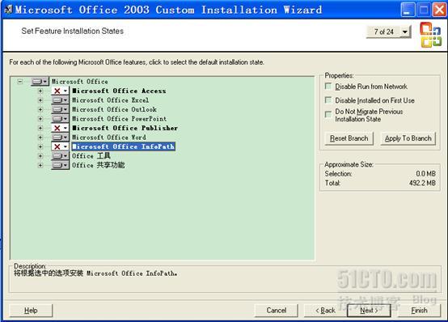The image size is (448, 322).
Task: Click the Reset Branch button
Action: (349, 138)
